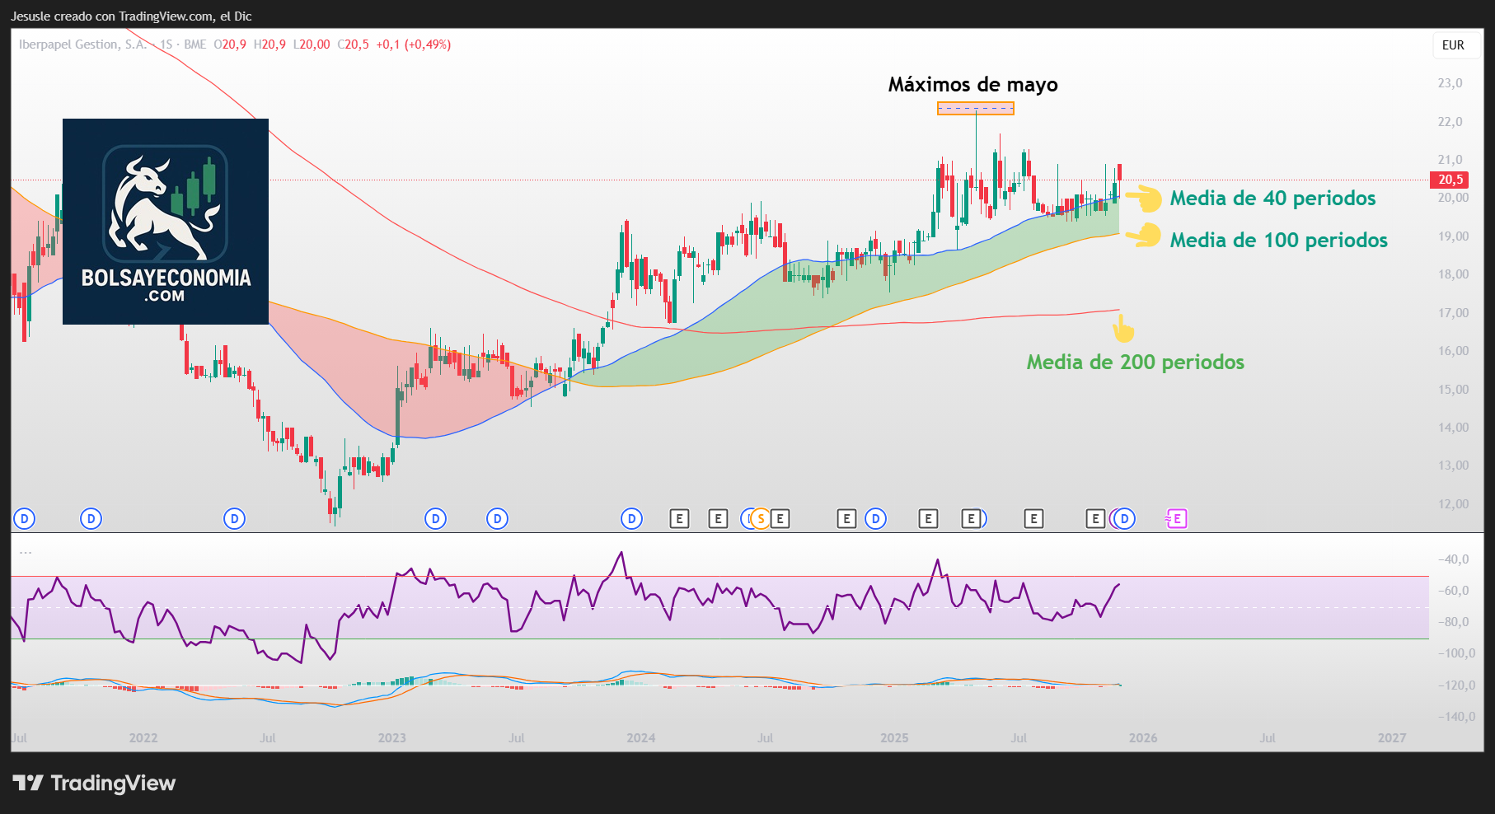This screenshot has width=1495, height=814.
Task: Click the purple upcoming earnings E marker
Action: [1176, 519]
